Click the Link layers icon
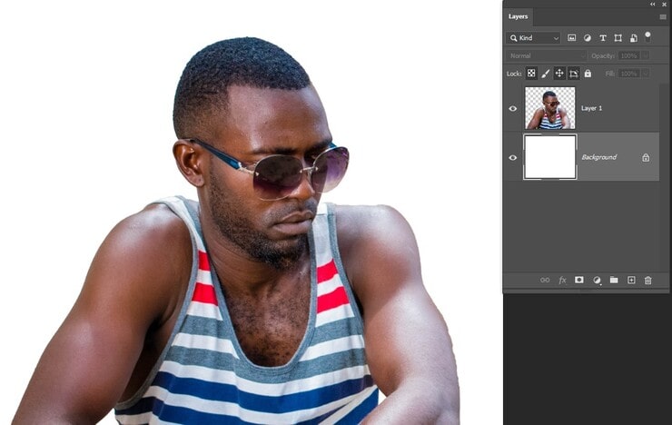Viewport: 672px width, 425px height. (x=545, y=281)
